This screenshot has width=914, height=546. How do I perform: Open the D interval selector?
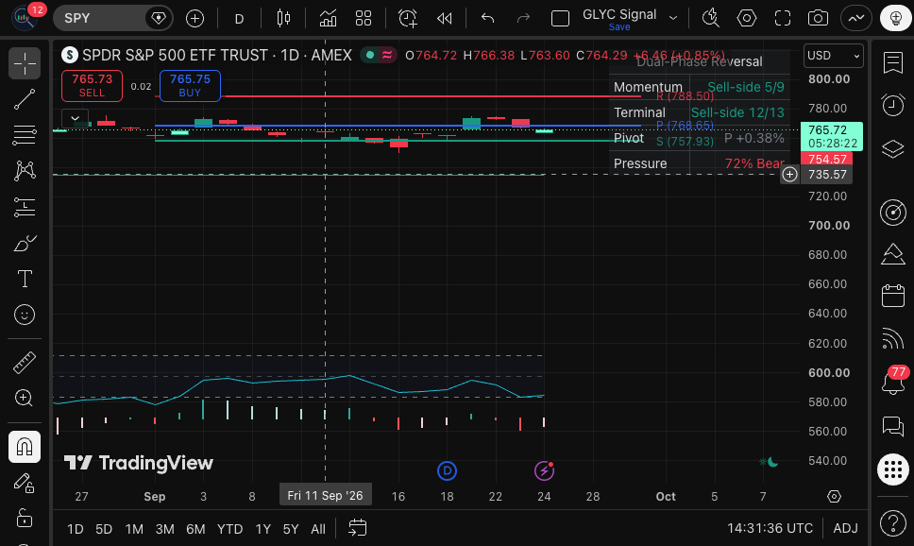coord(239,19)
